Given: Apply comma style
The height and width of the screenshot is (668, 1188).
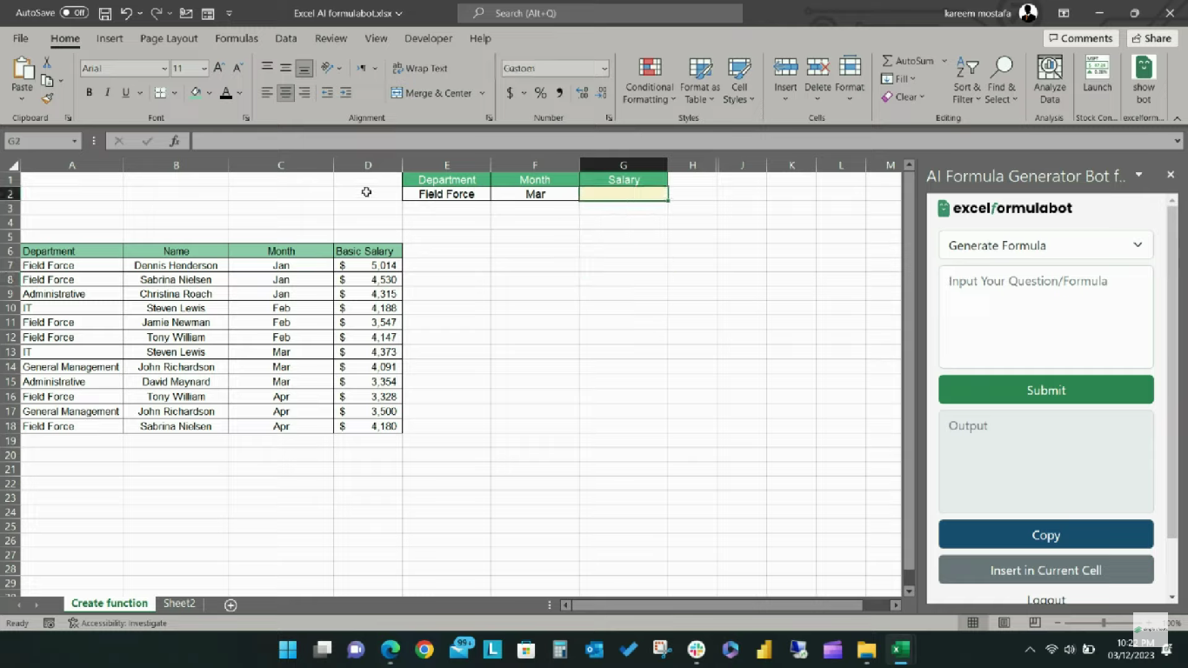Looking at the screenshot, I should pyautogui.click(x=559, y=93).
